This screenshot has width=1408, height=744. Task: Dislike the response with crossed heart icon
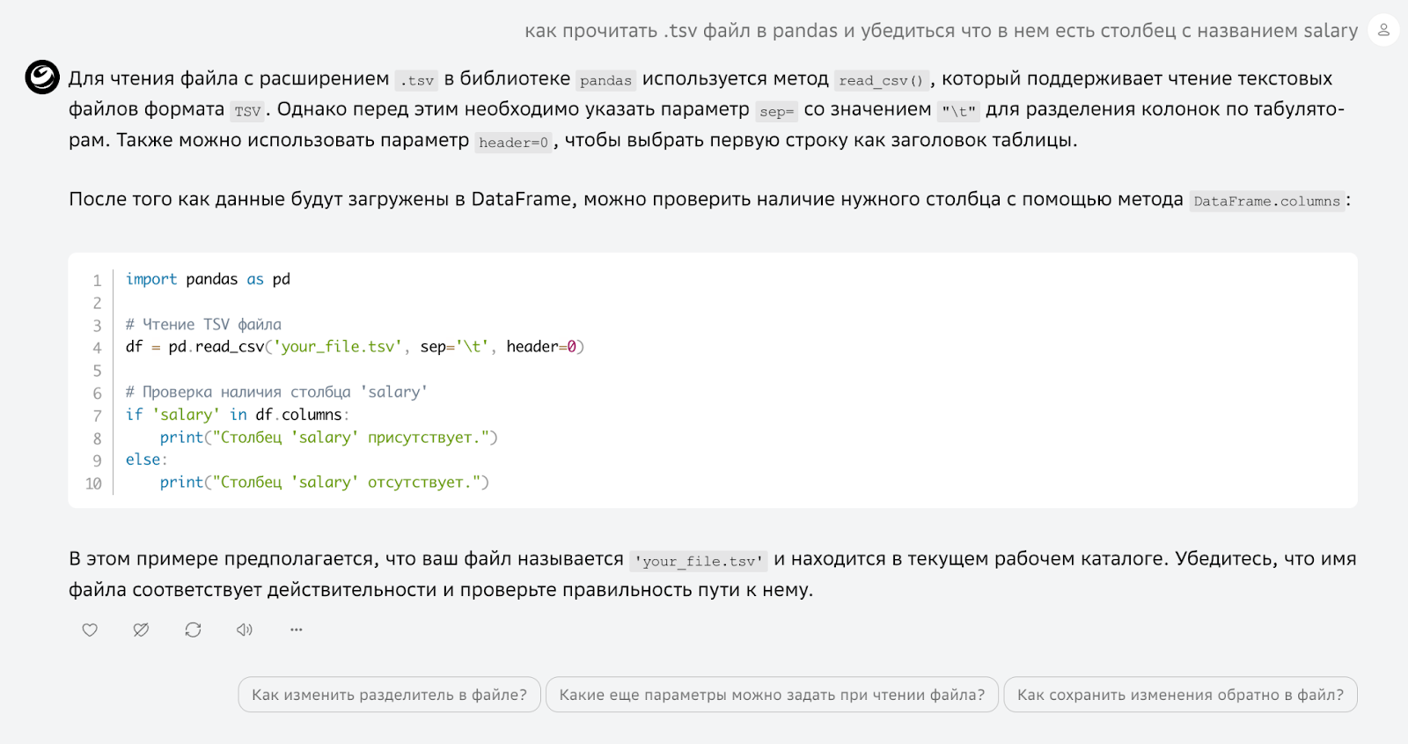[x=141, y=630]
